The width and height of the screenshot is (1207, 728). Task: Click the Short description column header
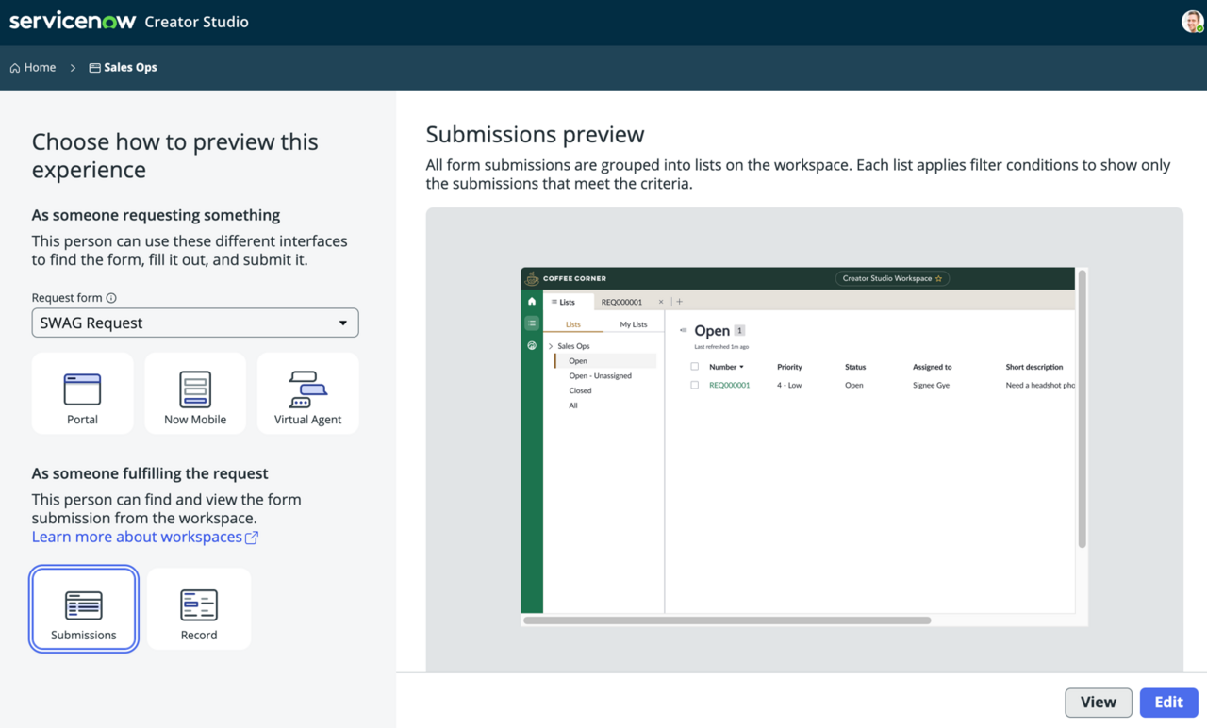coord(1034,367)
